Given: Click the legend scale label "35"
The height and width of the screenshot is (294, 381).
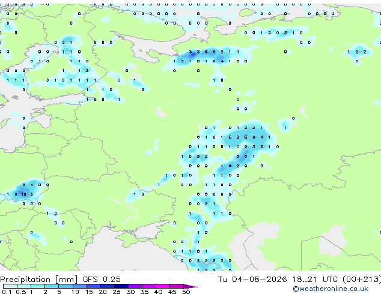Looking at the screenshot, I should point(145,292).
